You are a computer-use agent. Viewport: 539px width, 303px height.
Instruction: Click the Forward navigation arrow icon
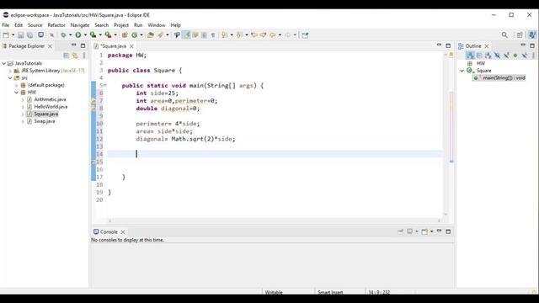288,35
